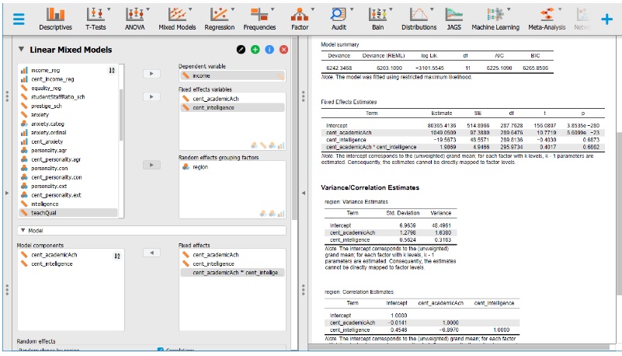Image resolution: width=622 pixels, height=356 pixels.
Task: Select prestige_sch variable
Action: (68, 106)
